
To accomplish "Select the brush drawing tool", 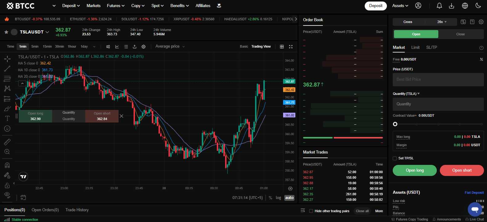I will pos(7,108).
